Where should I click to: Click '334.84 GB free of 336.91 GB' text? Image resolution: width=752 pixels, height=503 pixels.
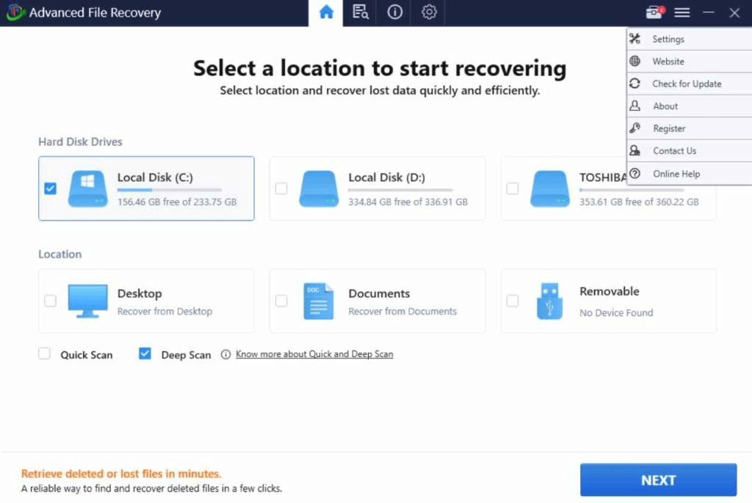point(408,202)
